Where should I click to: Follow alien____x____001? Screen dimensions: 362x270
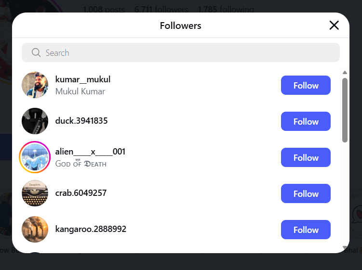306,157
